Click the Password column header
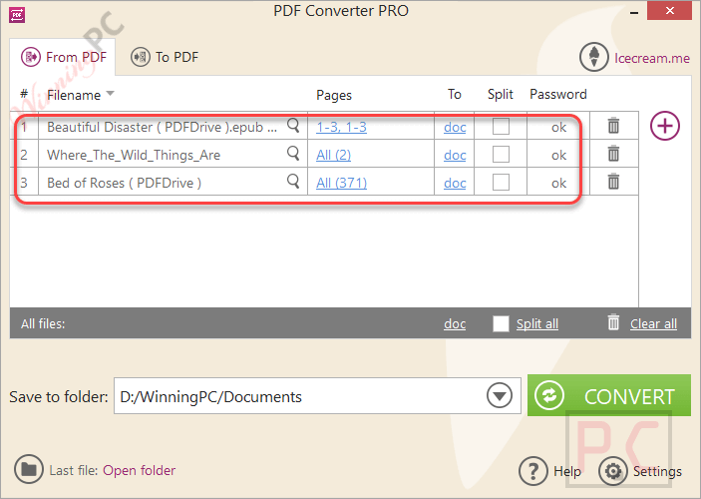This screenshot has width=701, height=499. point(558,94)
